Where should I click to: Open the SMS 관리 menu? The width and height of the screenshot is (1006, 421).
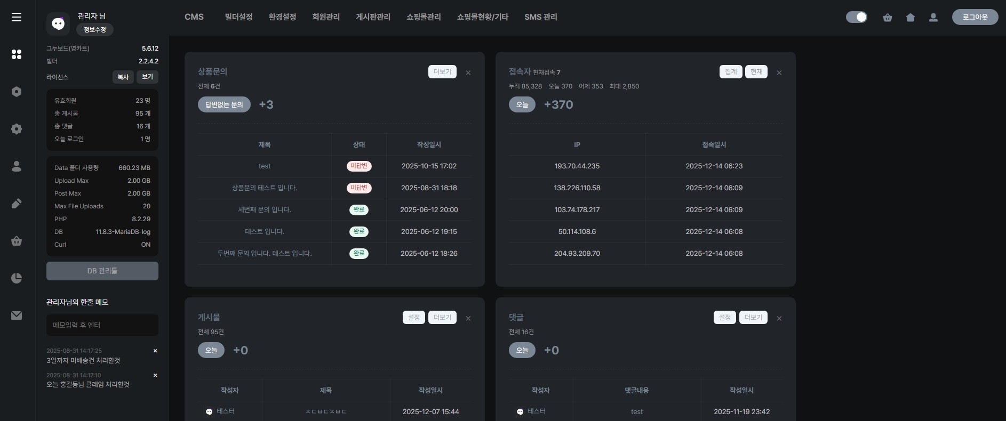click(x=540, y=17)
